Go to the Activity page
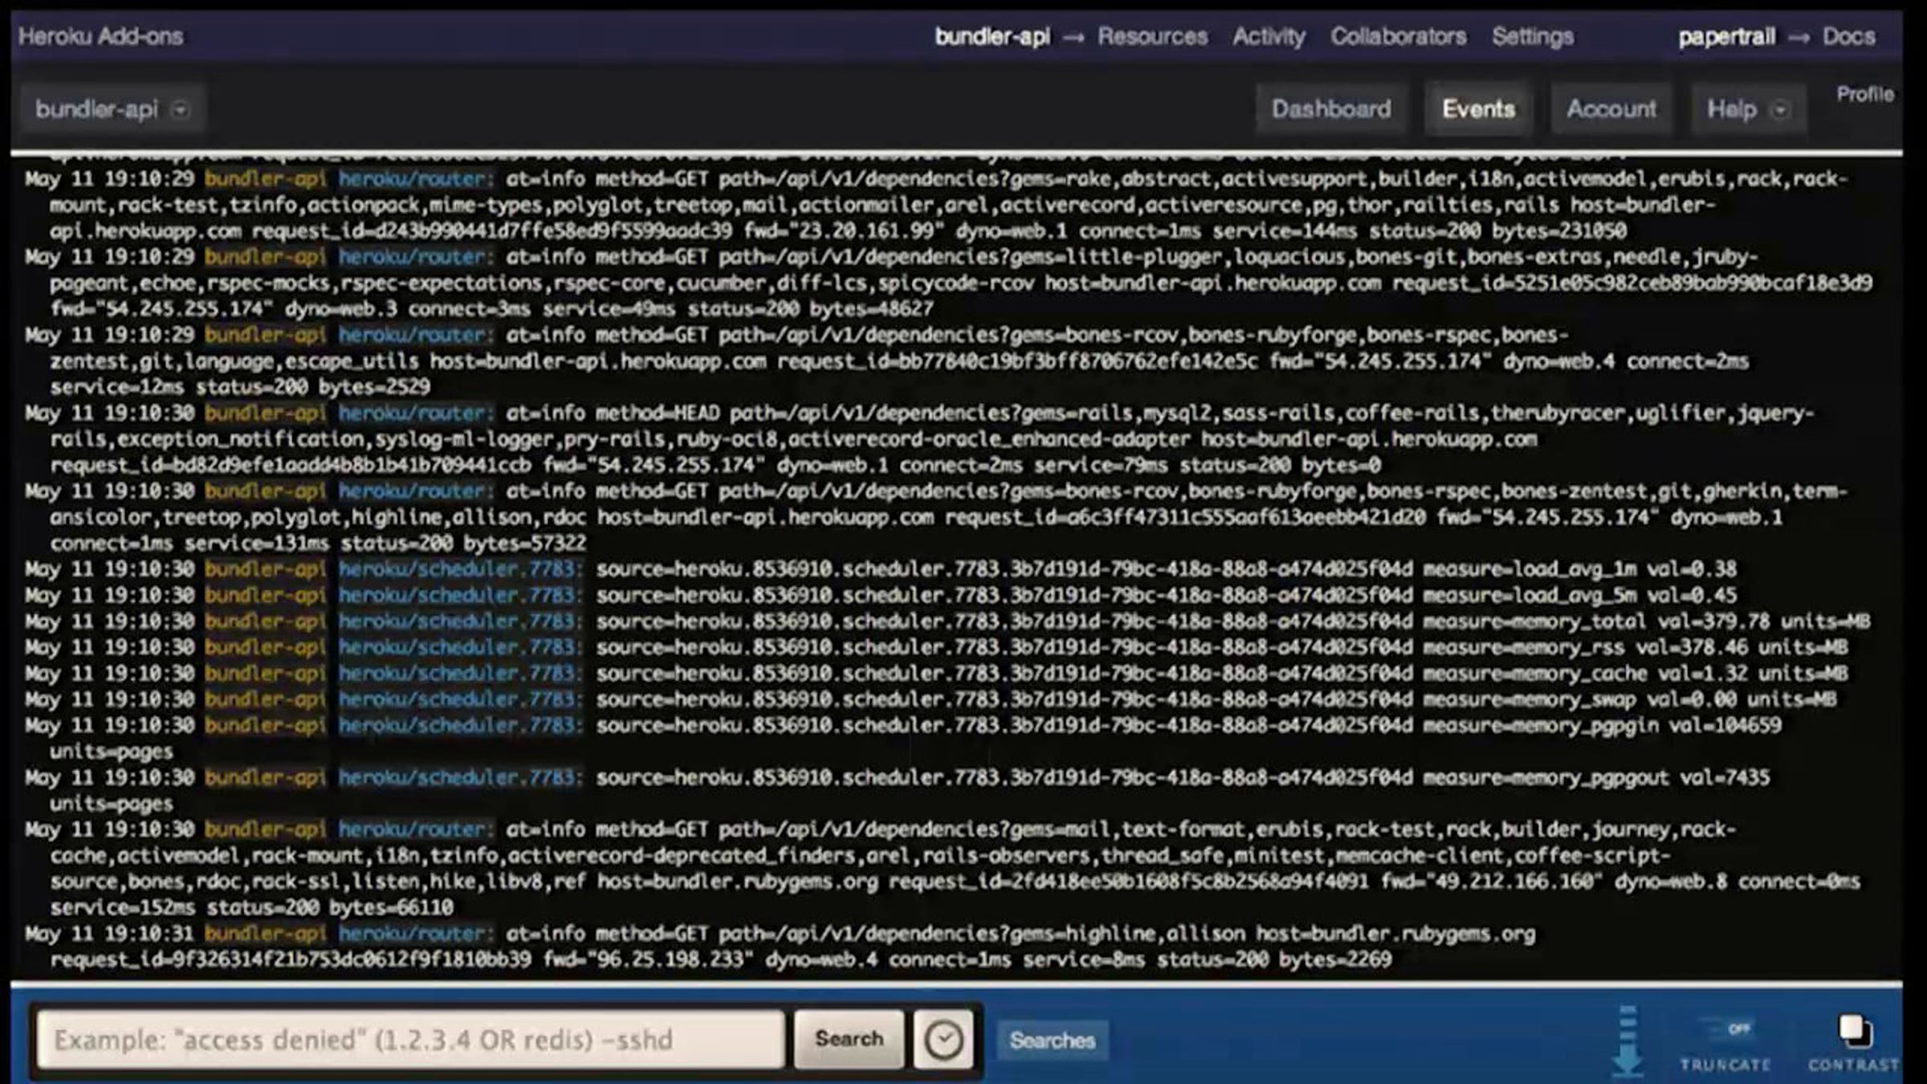Image resolution: width=1927 pixels, height=1084 pixels. pyautogui.click(x=1269, y=37)
